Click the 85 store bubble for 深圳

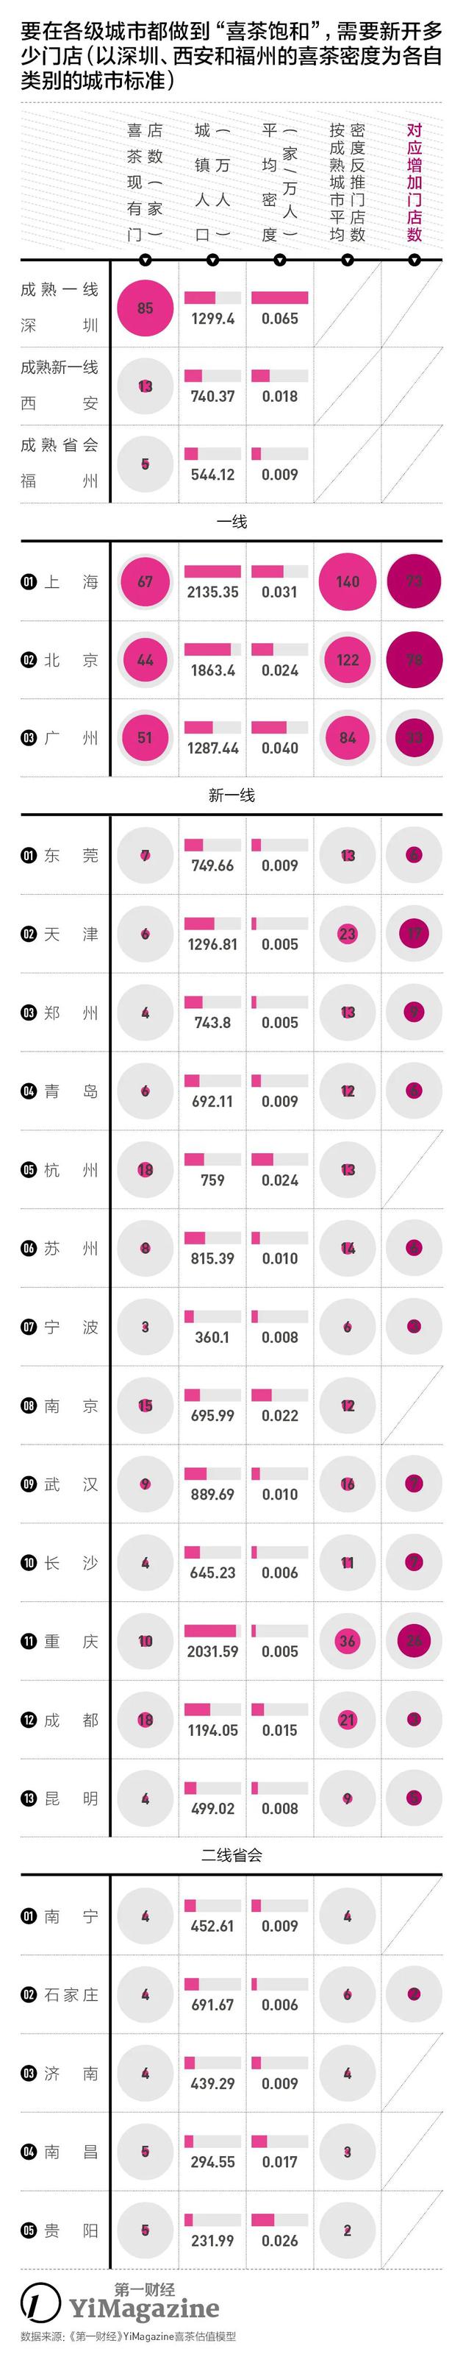[x=146, y=308]
